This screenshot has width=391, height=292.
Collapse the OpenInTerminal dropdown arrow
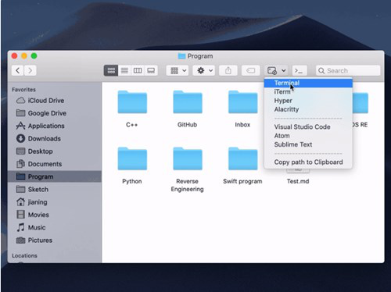click(x=284, y=70)
